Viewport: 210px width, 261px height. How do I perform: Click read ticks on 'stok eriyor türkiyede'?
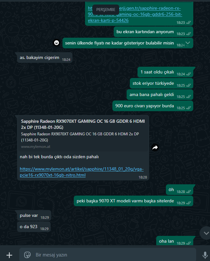(188, 85)
